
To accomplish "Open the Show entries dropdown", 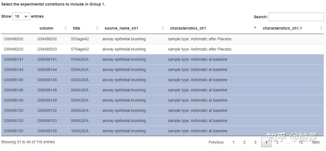I will pyautogui.click(x=21, y=16).
